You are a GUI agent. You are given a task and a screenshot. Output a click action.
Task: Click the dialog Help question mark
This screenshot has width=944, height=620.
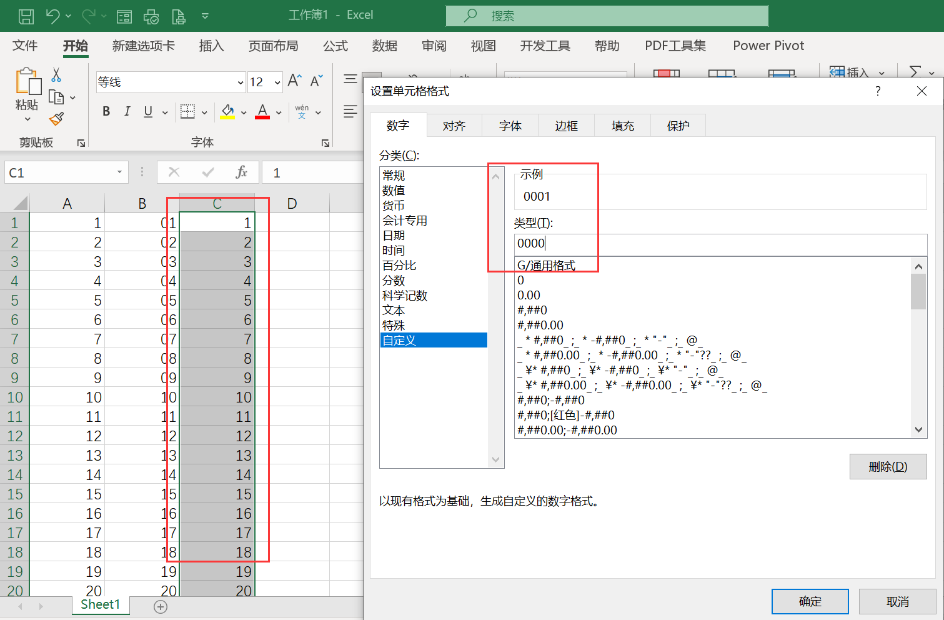pyautogui.click(x=878, y=91)
